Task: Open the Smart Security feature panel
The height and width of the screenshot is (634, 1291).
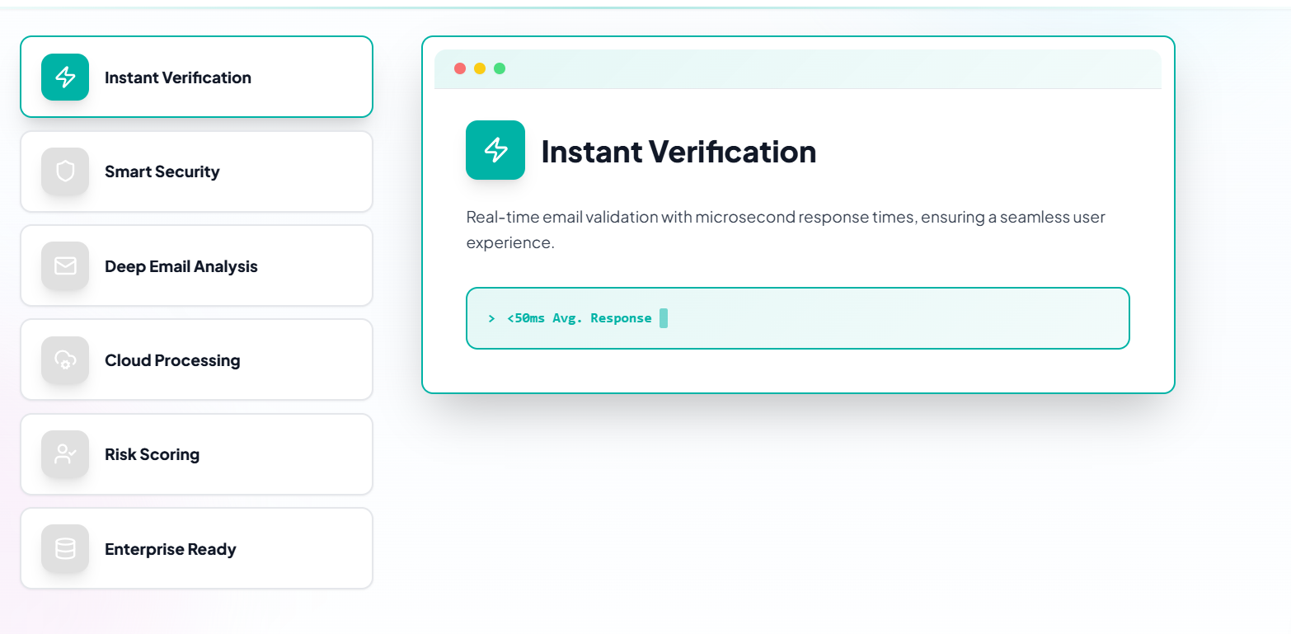Action: pyautogui.click(x=196, y=171)
